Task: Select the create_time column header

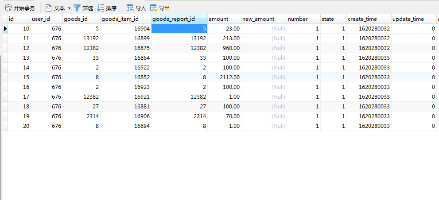Action: click(x=369, y=19)
